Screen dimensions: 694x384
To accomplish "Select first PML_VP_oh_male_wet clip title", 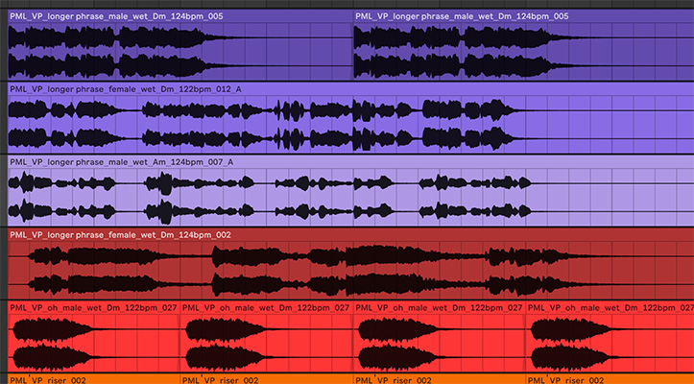I will point(93,308).
